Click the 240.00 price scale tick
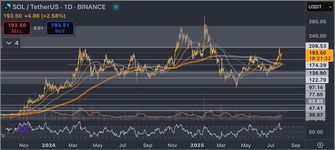 pyautogui.click(x=318, y=36)
